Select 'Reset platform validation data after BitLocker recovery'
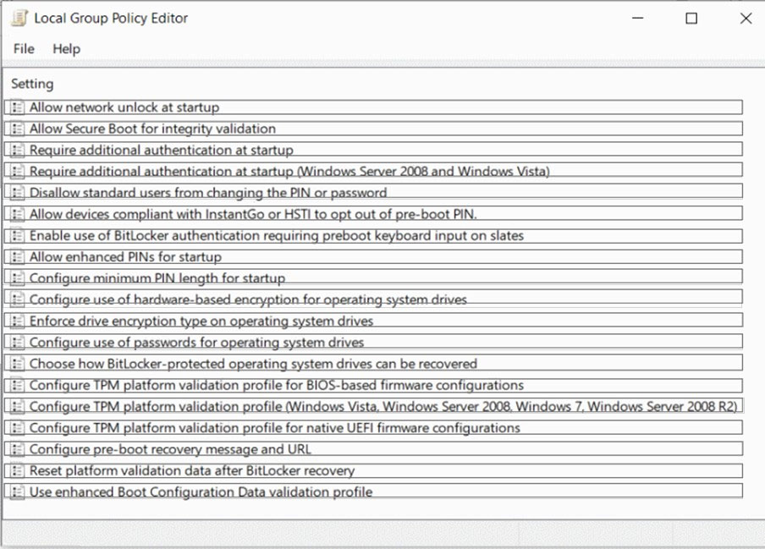Image resolution: width=765 pixels, height=549 pixels. [x=374, y=470]
